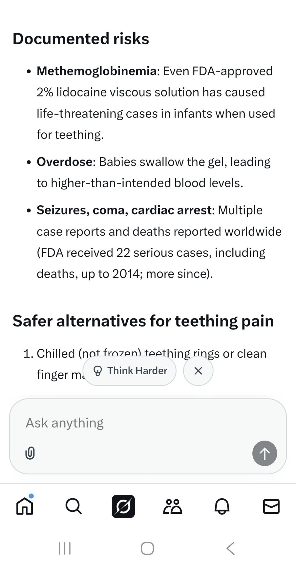Tap the bold Overdose term
Viewport: 296px width, 569px height.
click(x=64, y=162)
